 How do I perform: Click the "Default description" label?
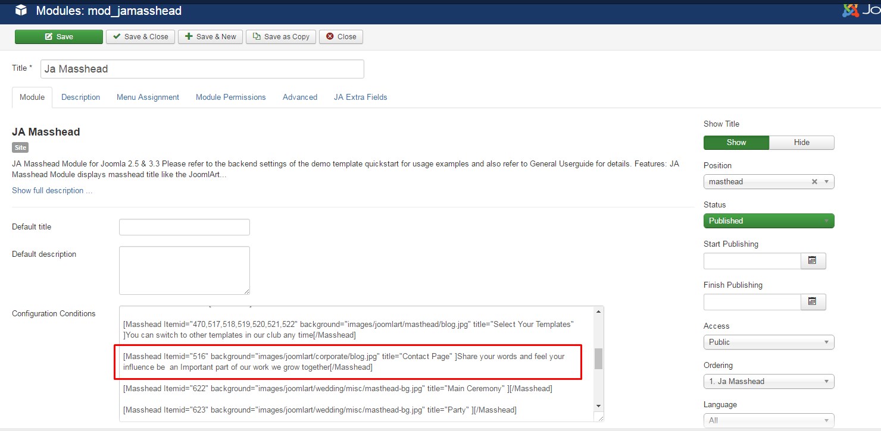[44, 254]
